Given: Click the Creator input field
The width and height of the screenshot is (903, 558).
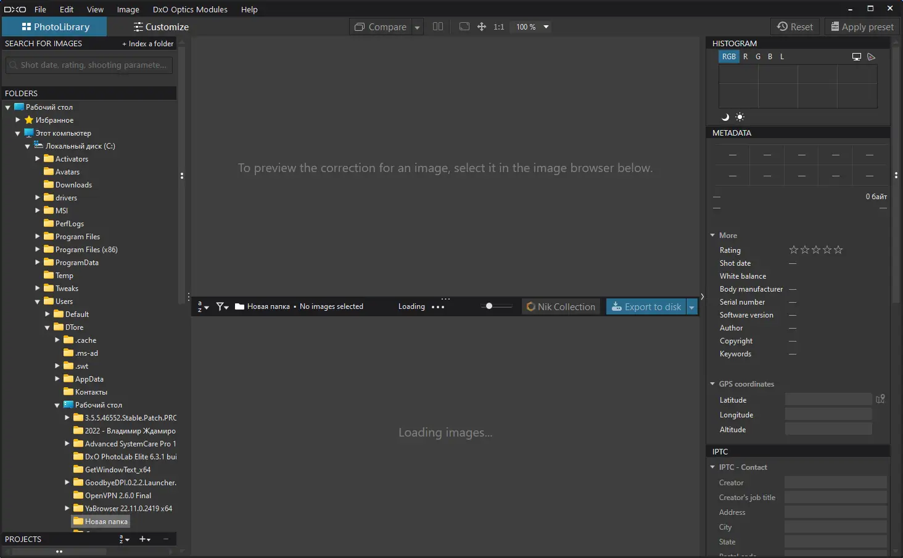Looking at the screenshot, I should [836, 482].
